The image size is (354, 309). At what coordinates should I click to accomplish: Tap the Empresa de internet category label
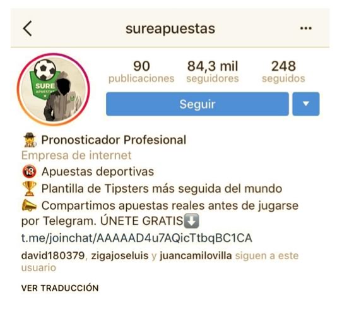76,155
